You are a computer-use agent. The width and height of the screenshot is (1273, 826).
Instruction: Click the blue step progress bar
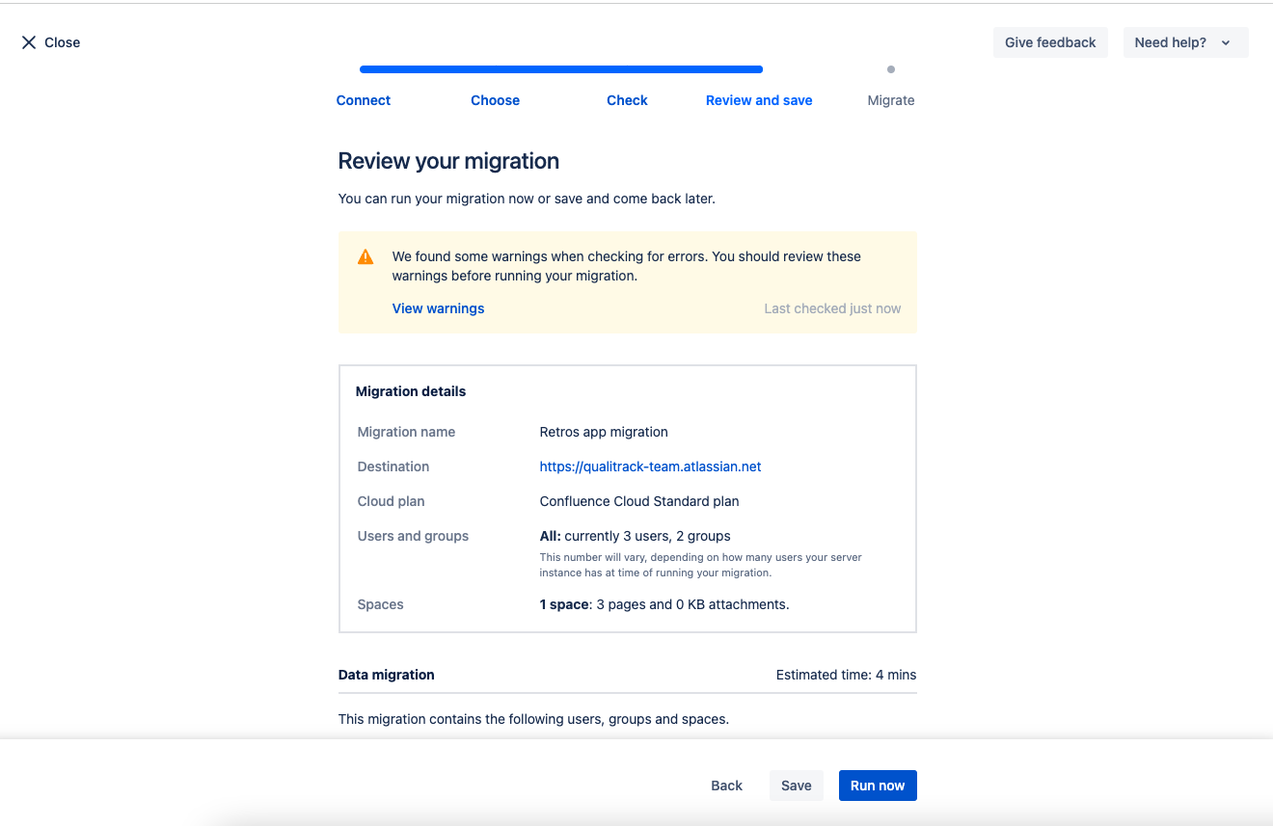click(x=560, y=69)
